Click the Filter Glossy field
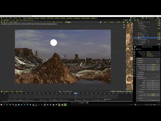 pos(153,100)
